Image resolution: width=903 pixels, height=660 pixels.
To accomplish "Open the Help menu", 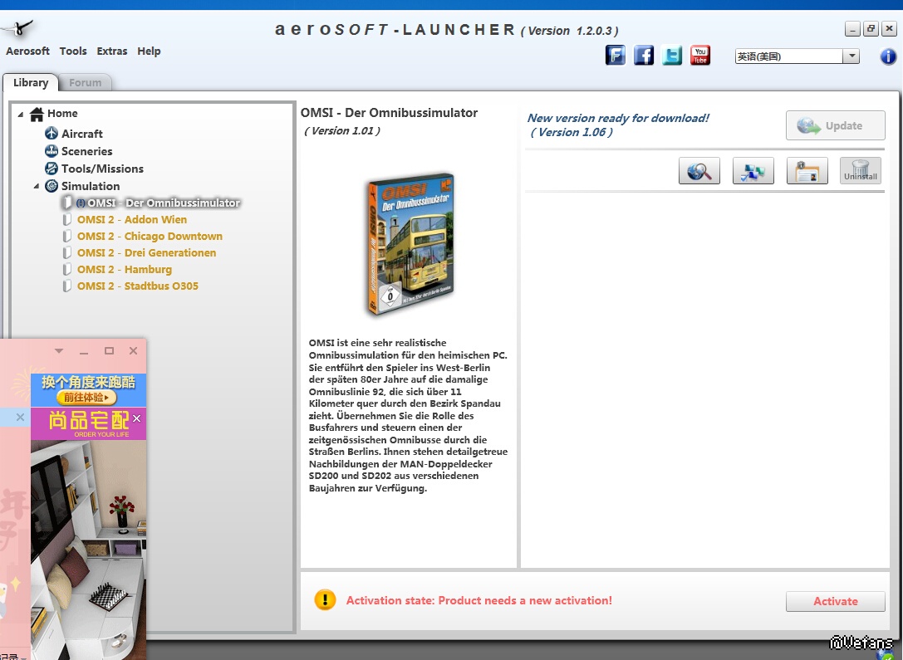I will [149, 51].
